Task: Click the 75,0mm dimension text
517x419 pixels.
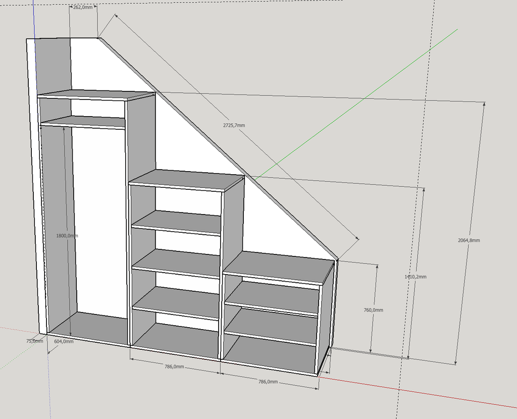Action: [x=35, y=341]
